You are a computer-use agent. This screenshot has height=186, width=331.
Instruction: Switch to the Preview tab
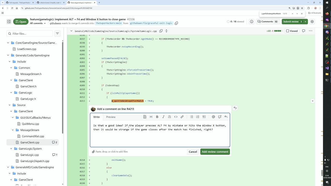click(x=111, y=117)
